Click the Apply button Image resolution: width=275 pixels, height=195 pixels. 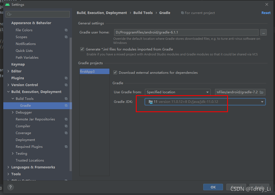pyautogui.click(x=259, y=187)
